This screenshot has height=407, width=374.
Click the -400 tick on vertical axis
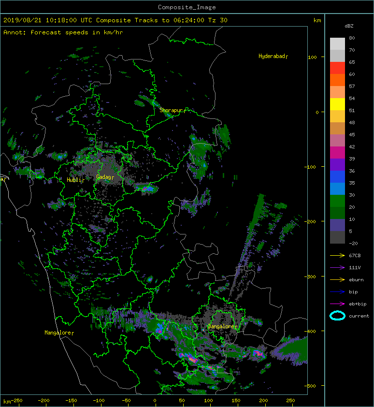point(310,332)
